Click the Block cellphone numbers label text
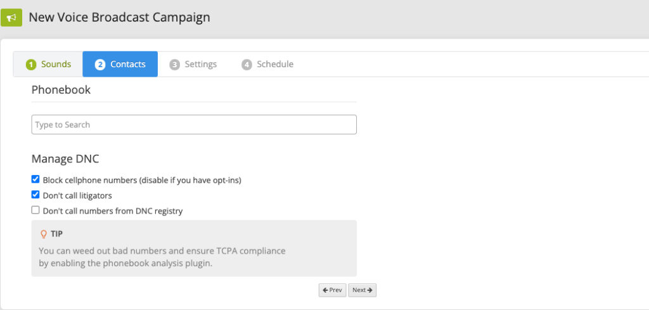The height and width of the screenshot is (310, 649). coord(142,181)
